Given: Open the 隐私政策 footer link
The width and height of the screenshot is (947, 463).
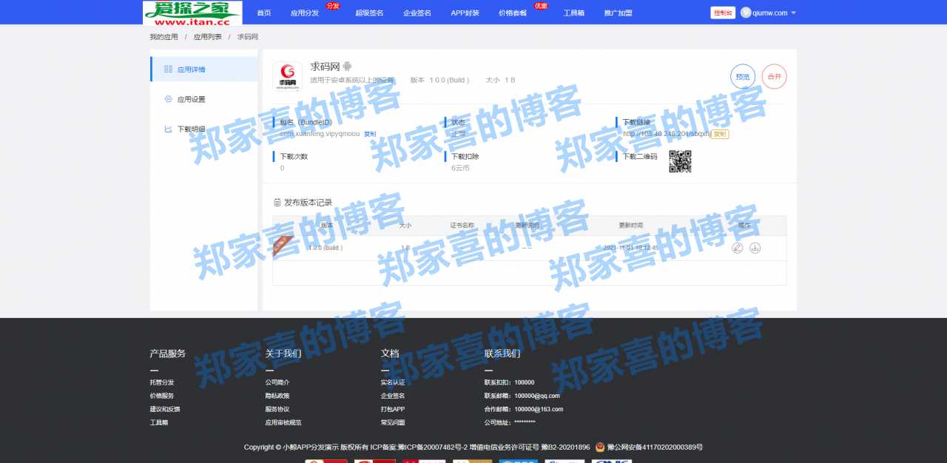Looking at the screenshot, I should click(x=277, y=396).
